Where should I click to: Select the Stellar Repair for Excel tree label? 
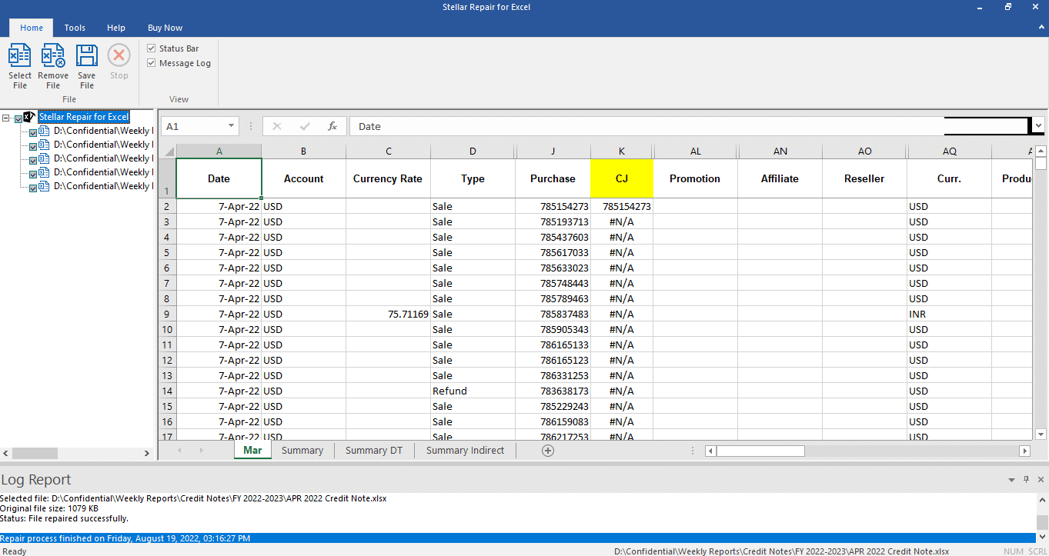[84, 117]
